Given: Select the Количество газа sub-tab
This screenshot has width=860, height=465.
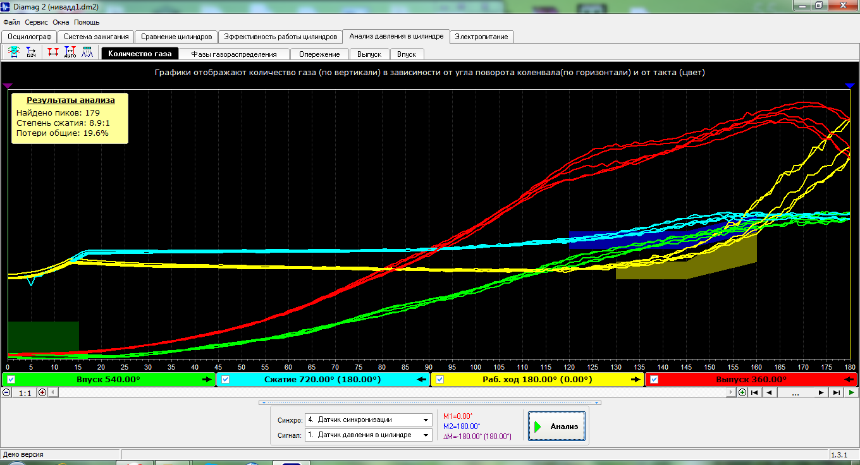Looking at the screenshot, I should pos(140,54).
